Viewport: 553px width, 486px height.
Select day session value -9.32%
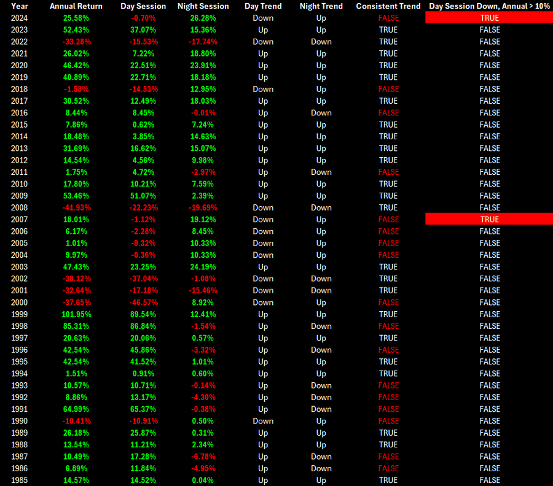coord(143,244)
